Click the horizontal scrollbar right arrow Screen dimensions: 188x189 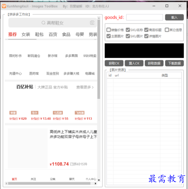pos(95,183)
